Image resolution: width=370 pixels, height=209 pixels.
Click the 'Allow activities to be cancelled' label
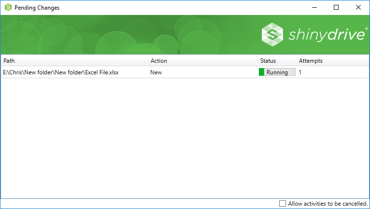(328, 204)
